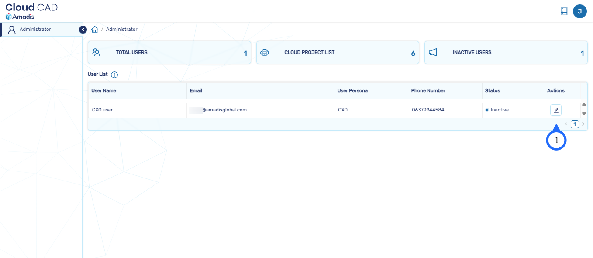Open the J user avatar menu

point(579,11)
